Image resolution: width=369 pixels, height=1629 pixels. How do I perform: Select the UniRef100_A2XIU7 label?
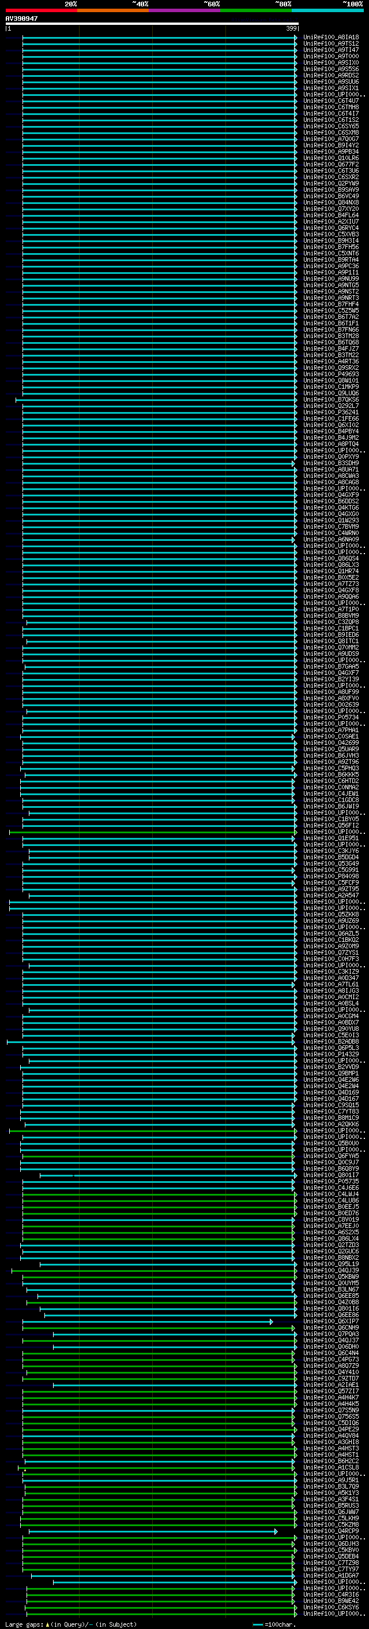pos(331,221)
